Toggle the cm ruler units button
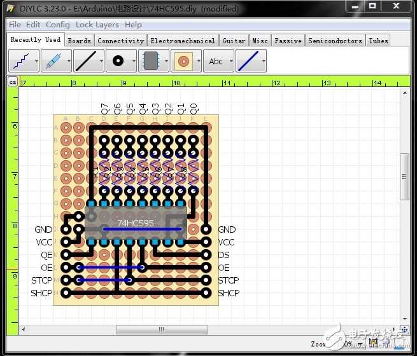417x356 pixels. [x=13, y=82]
